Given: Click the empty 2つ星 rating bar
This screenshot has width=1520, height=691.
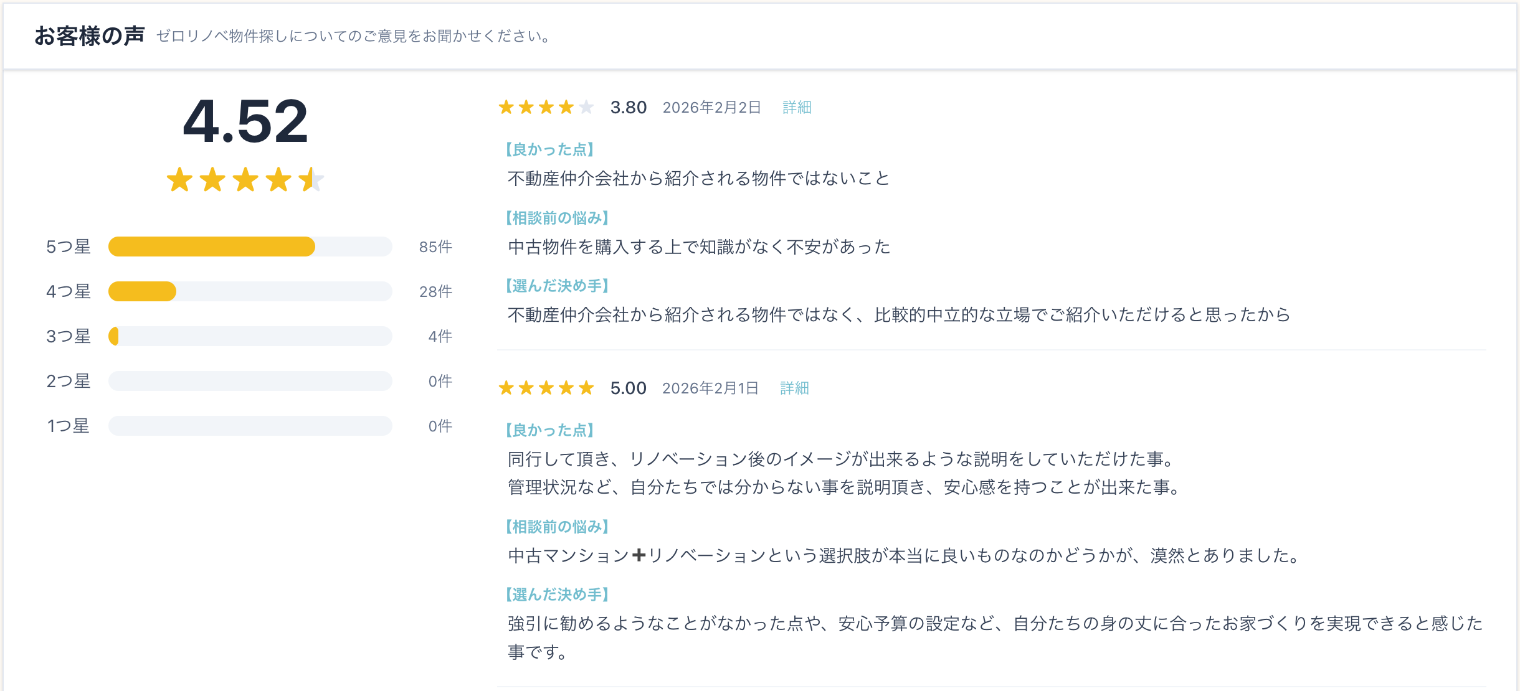Looking at the screenshot, I should pyautogui.click(x=250, y=381).
